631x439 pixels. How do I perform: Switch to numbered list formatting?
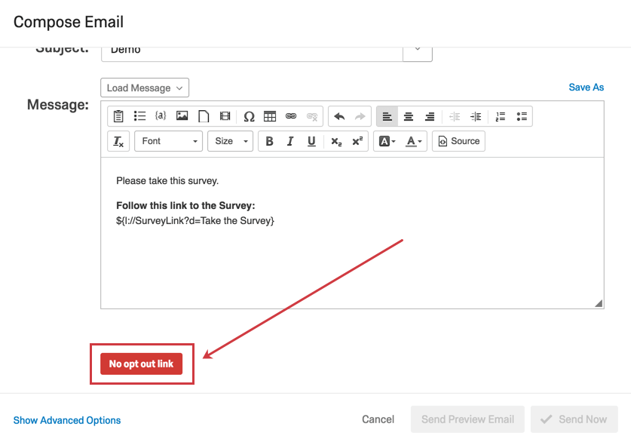[x=499, y=116]
